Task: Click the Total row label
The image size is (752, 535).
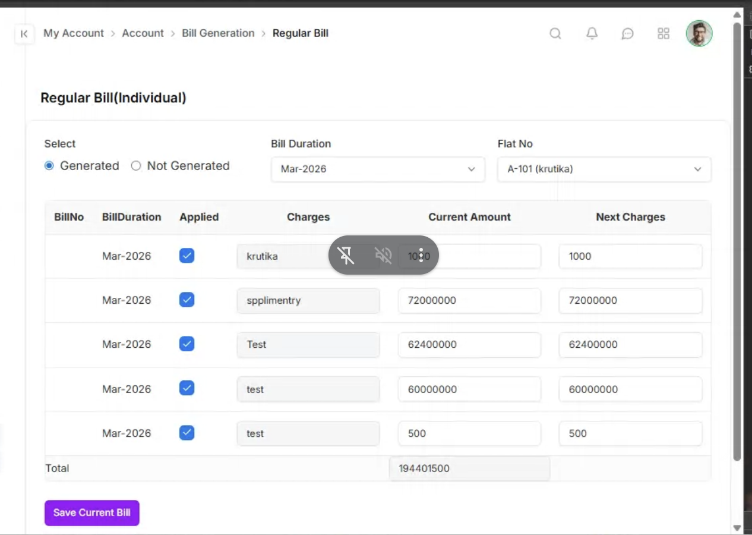Action: pos(57,468)
